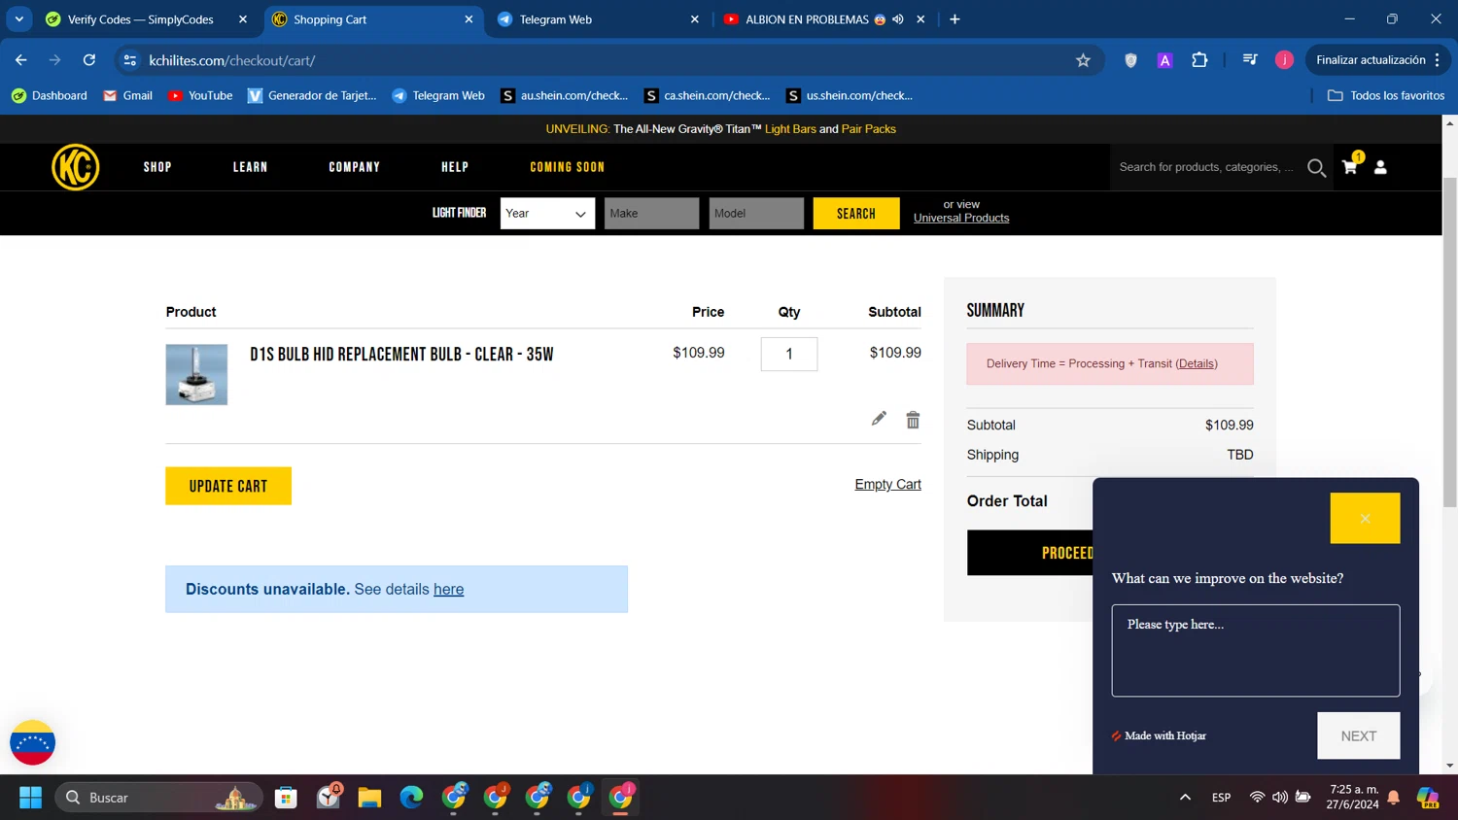
Task: Open the YouTube bookmark
Action: [x=200, y=95]
